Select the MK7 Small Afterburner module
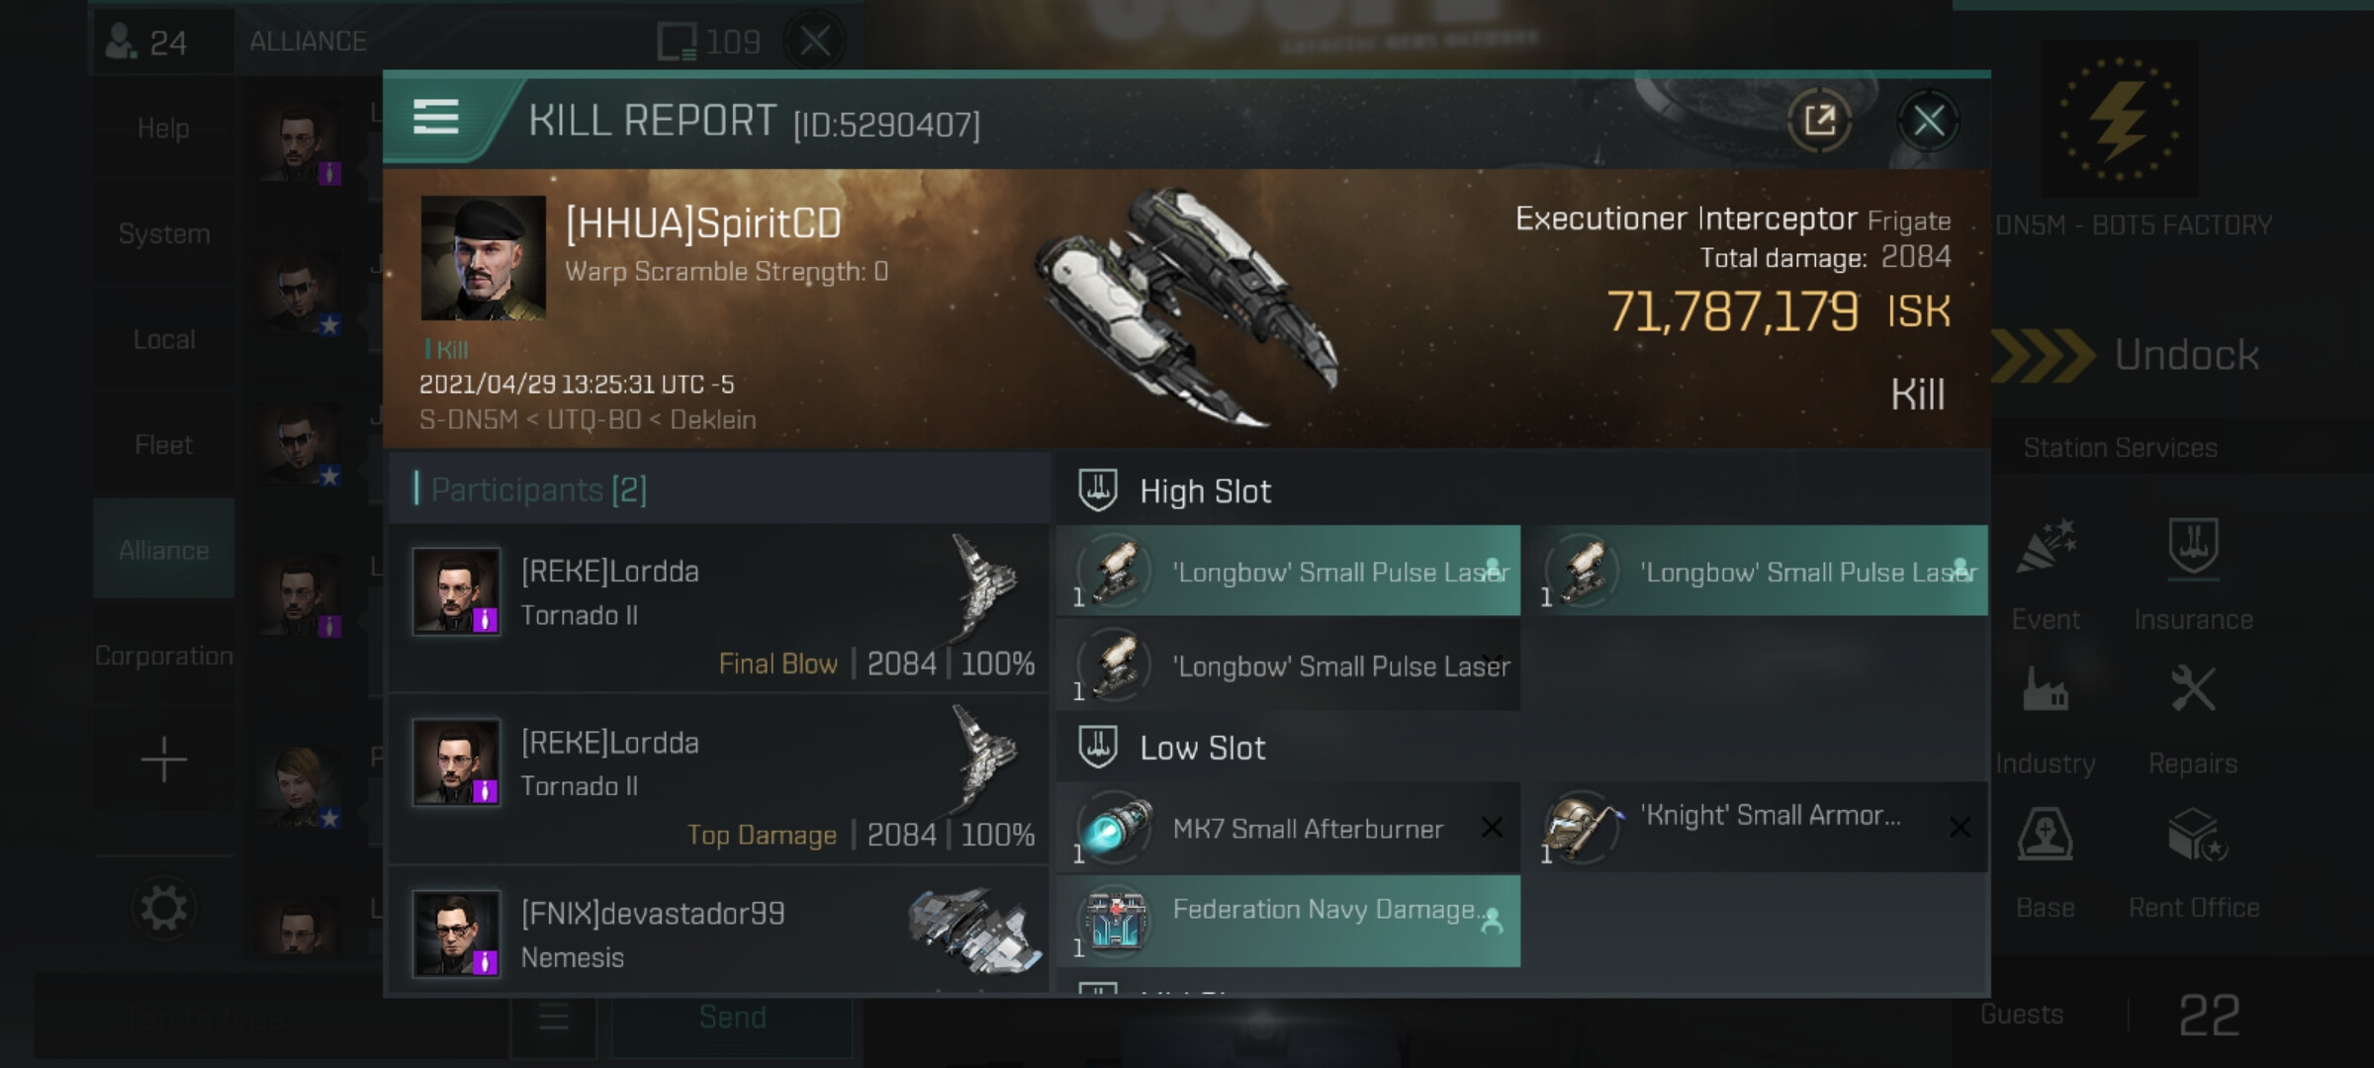The height and width of the screenshot is (1068, 2374). pos(1288,828)
